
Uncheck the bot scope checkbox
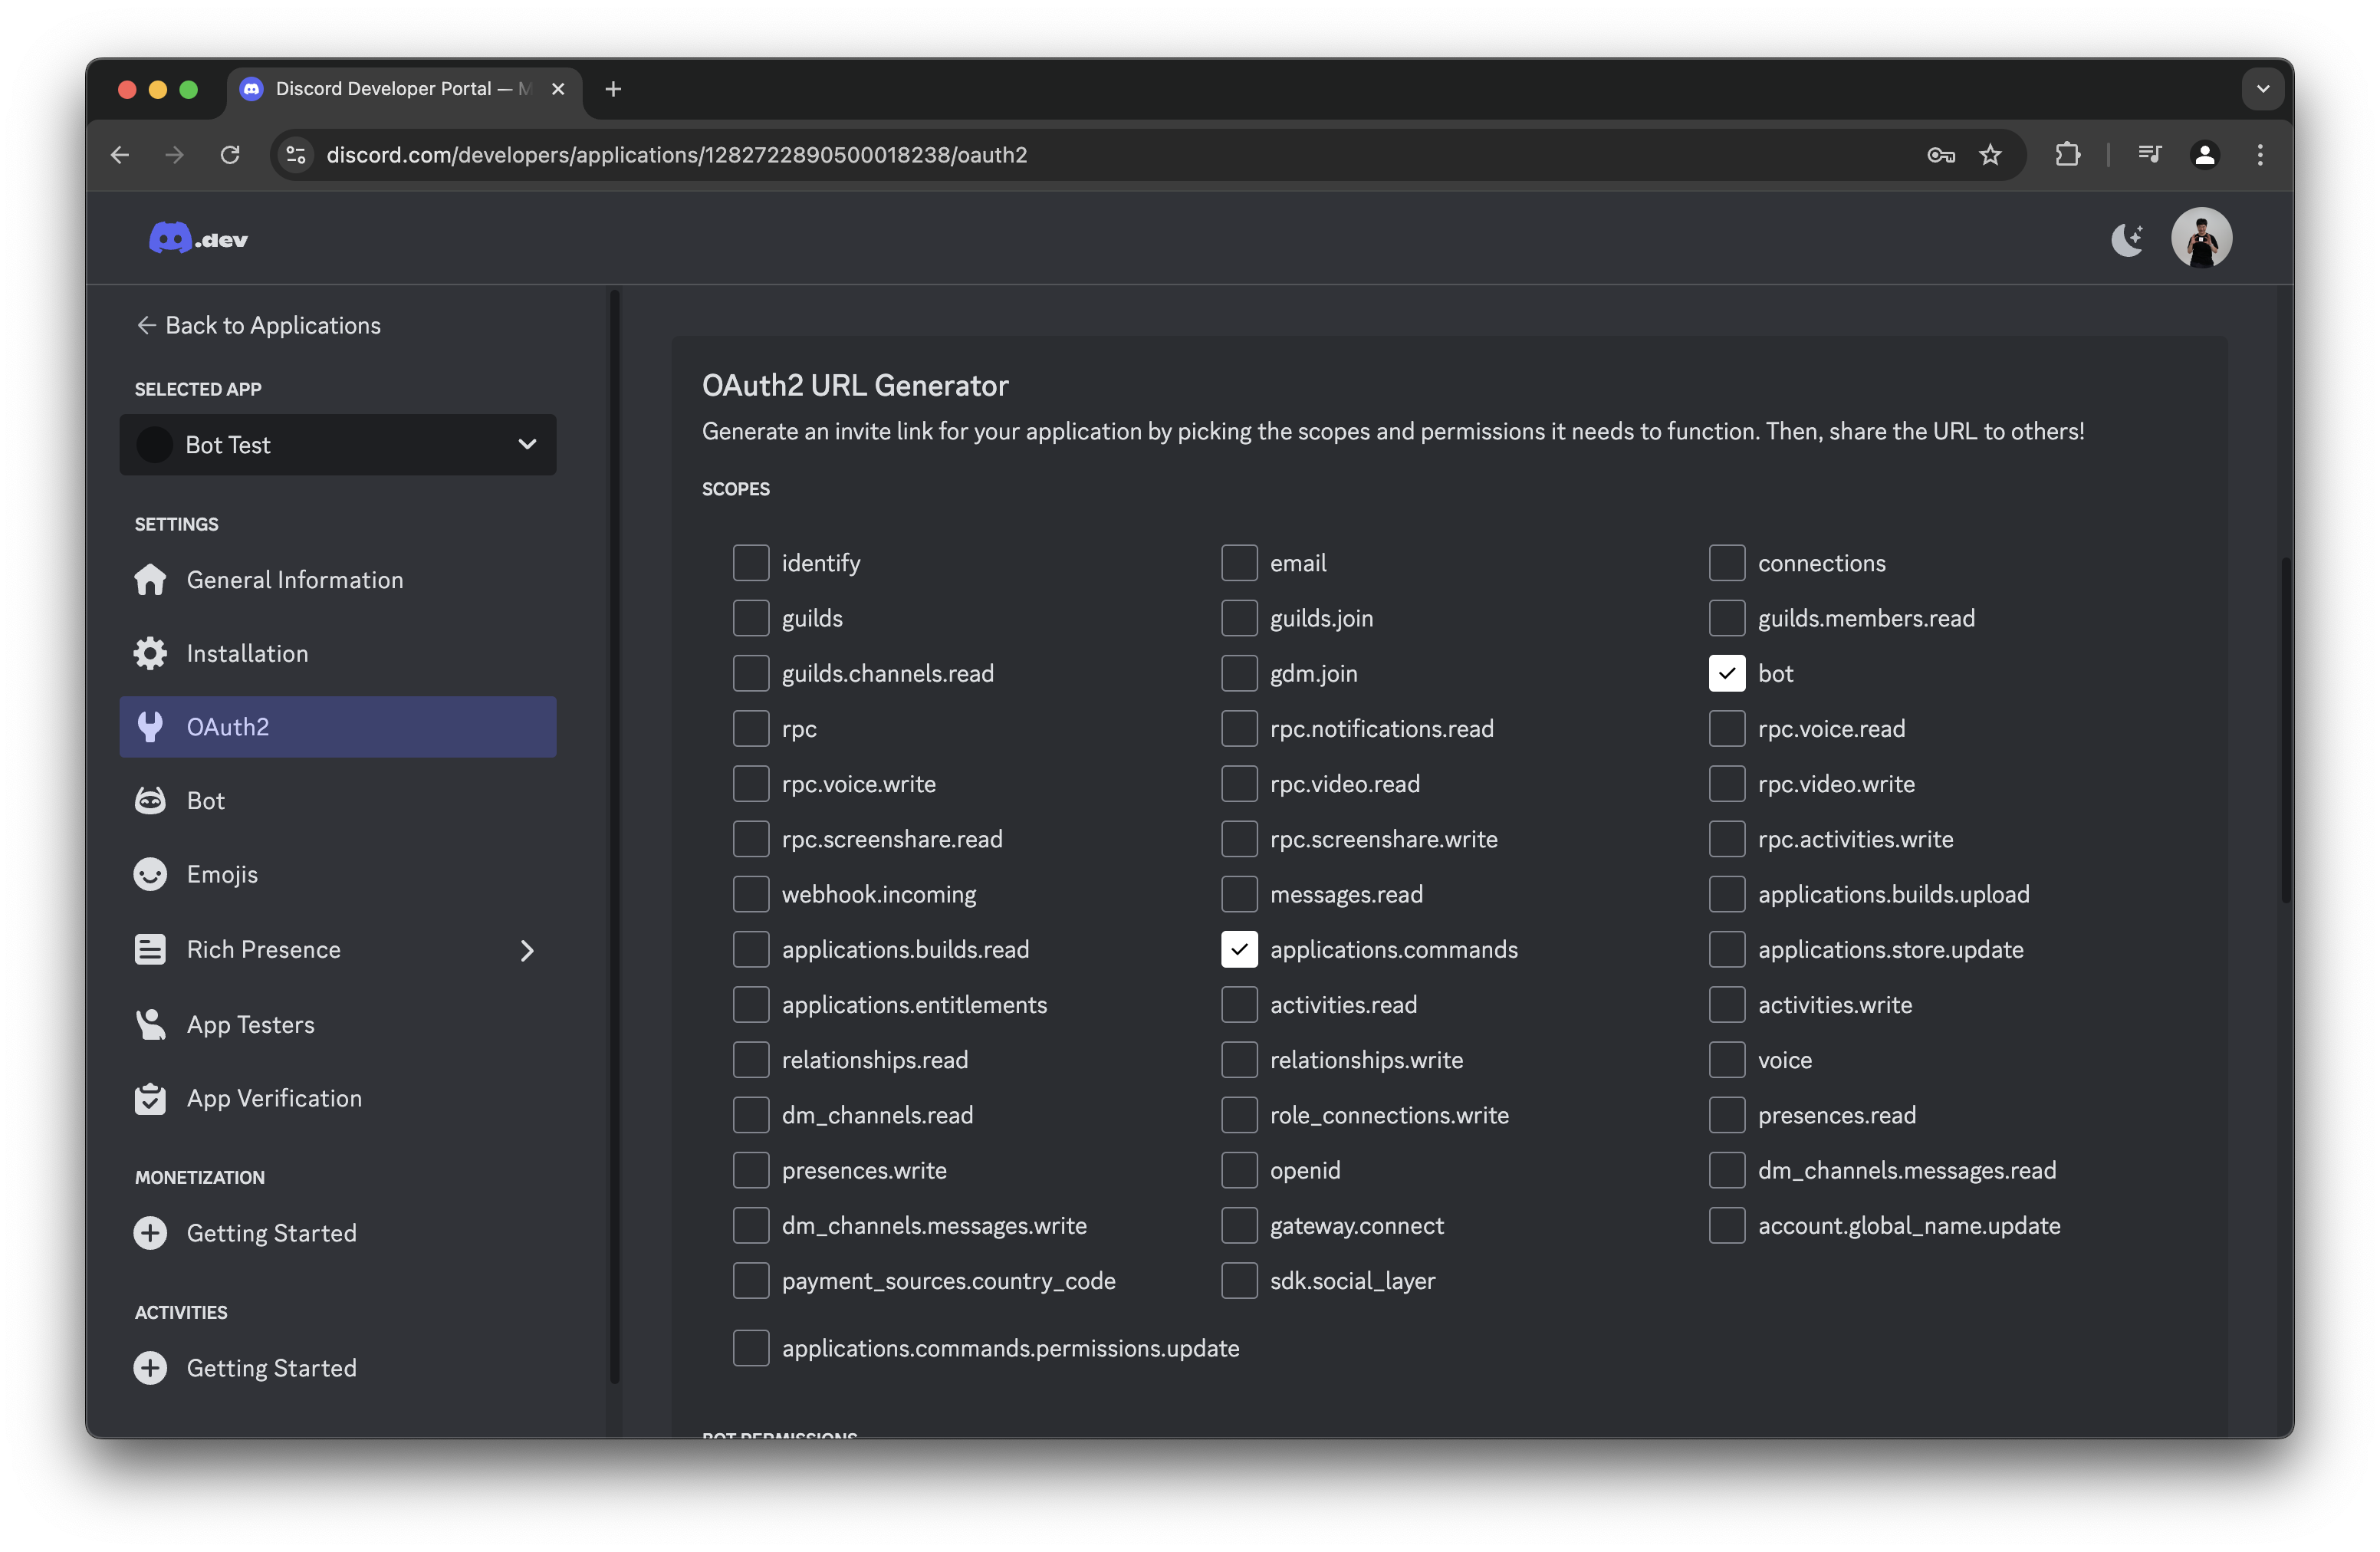[1726, 673]
